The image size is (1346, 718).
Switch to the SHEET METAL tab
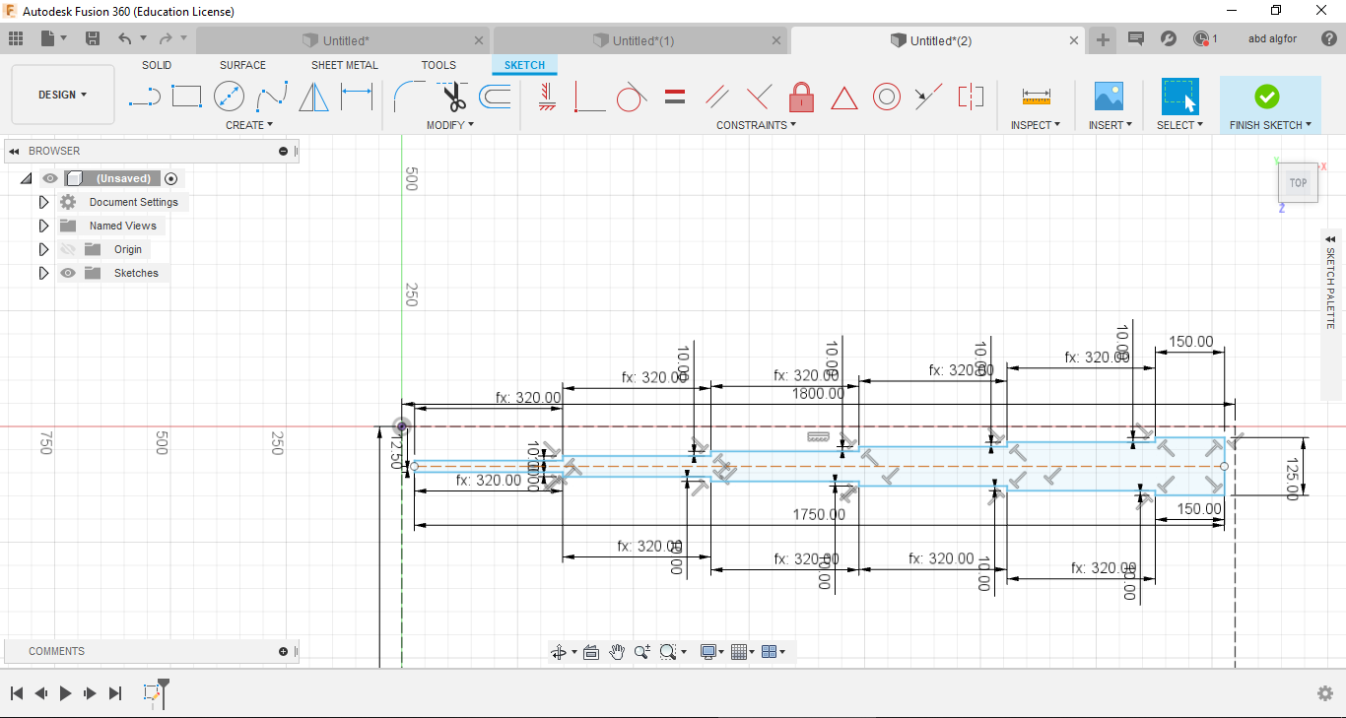pos(344,65)
